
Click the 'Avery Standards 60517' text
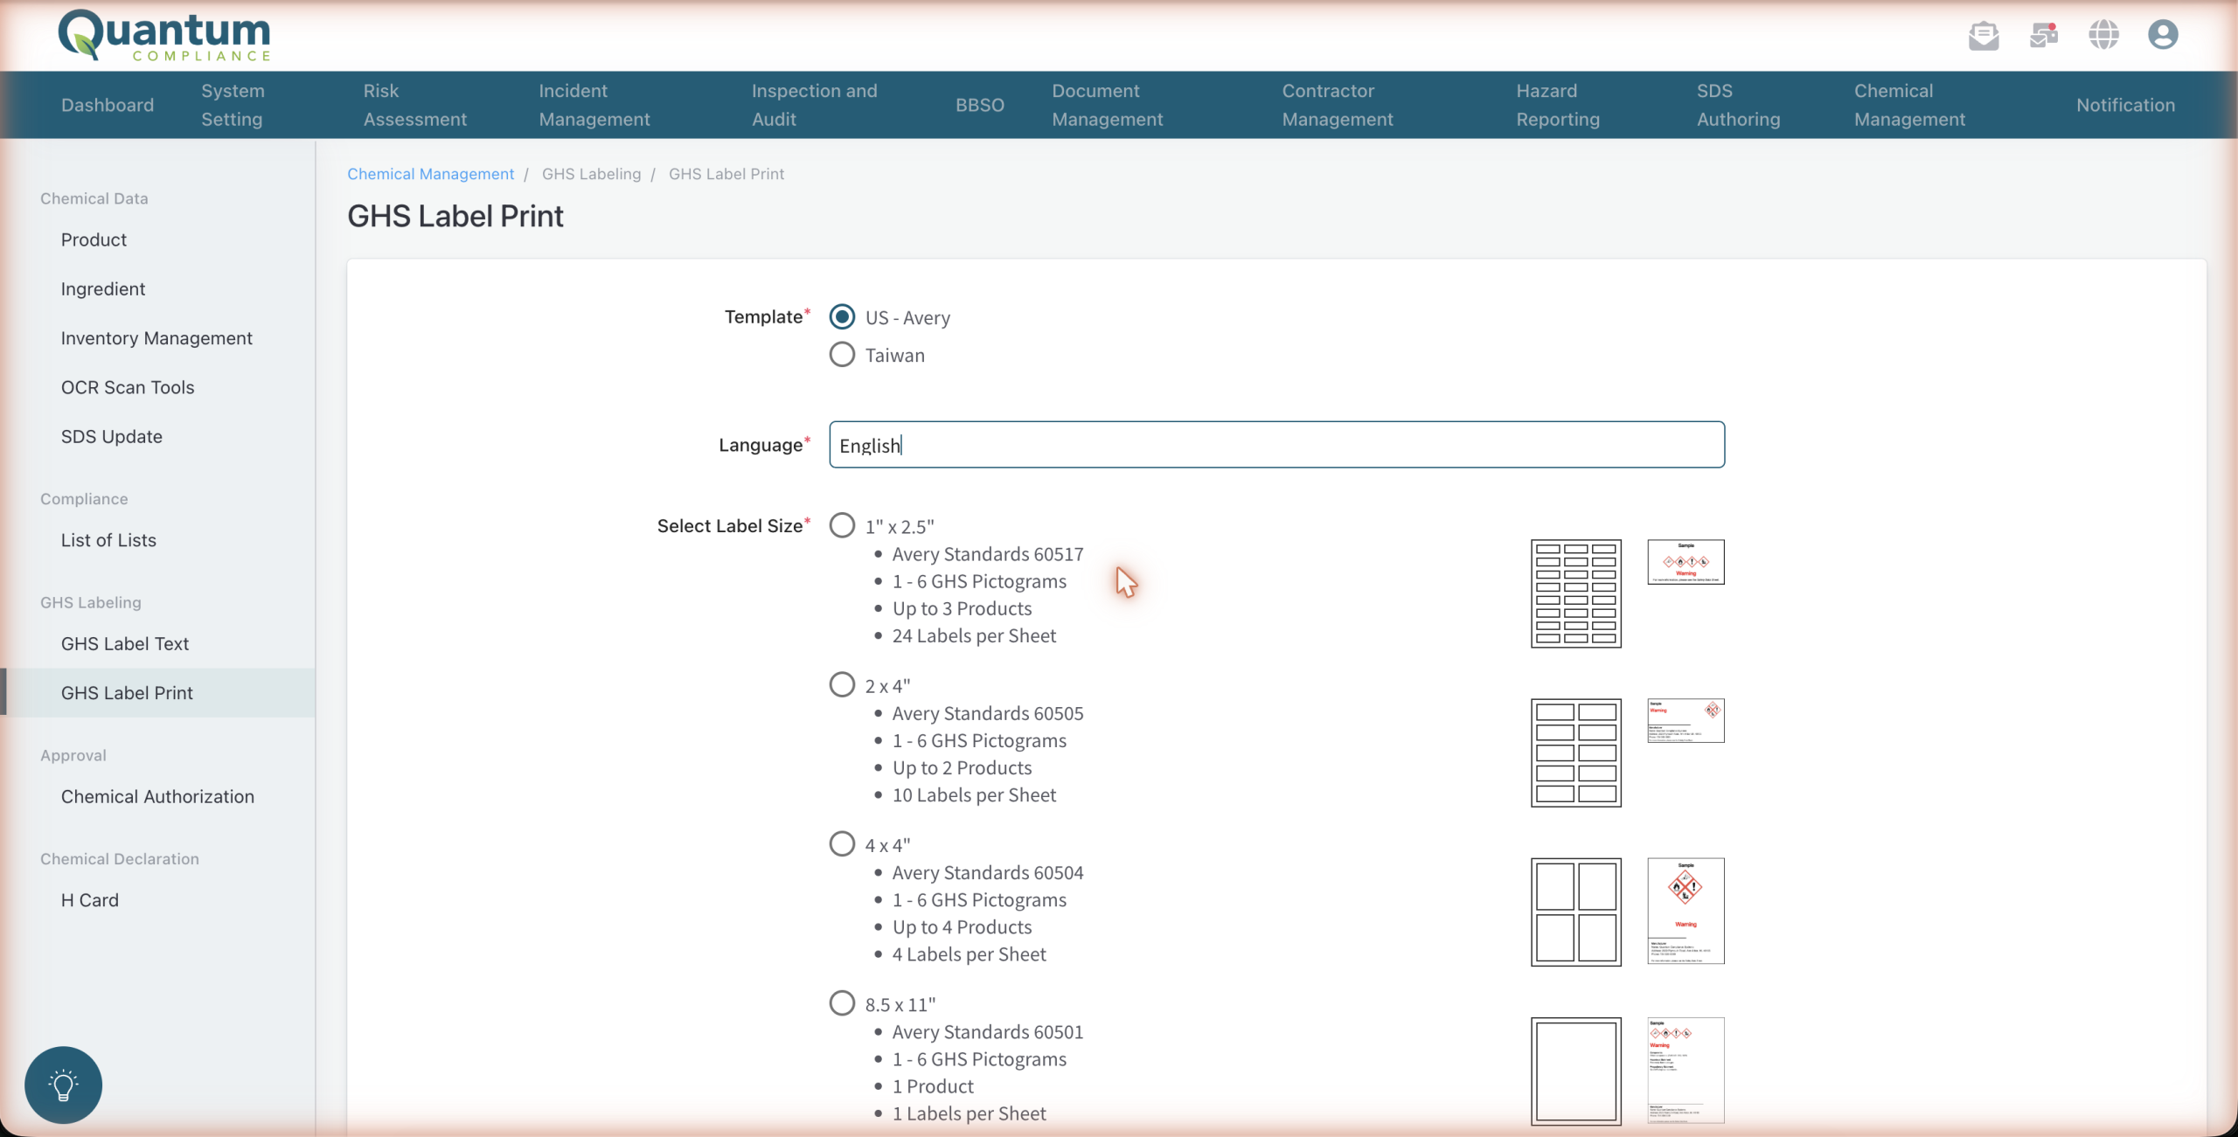[987, 554]
